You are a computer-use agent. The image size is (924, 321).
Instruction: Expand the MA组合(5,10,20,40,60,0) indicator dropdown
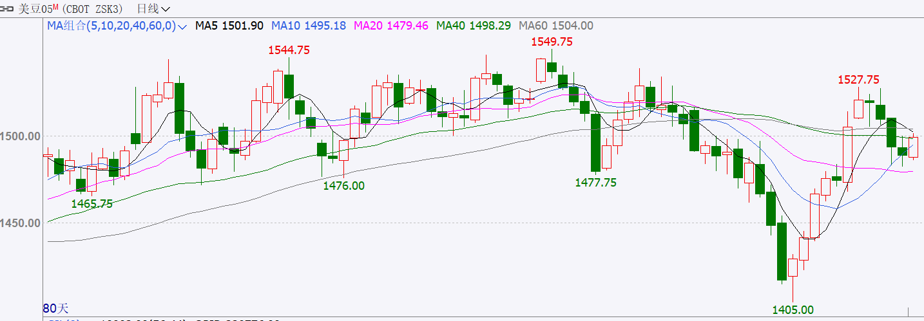(117, 26)
